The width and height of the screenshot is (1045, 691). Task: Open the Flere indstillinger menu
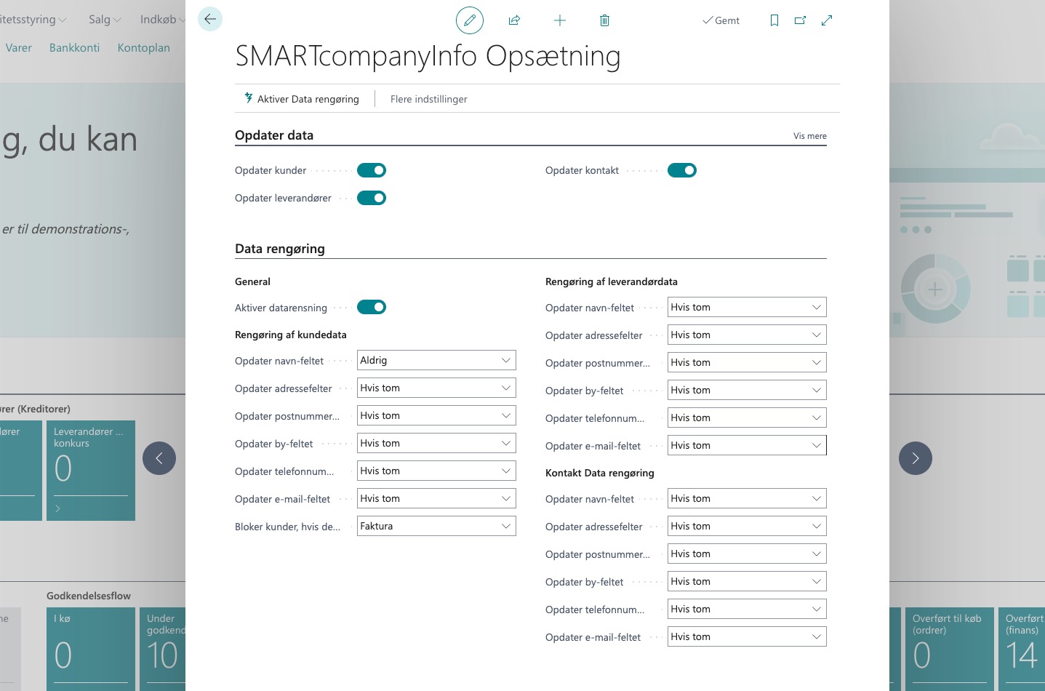click(428, 99)
